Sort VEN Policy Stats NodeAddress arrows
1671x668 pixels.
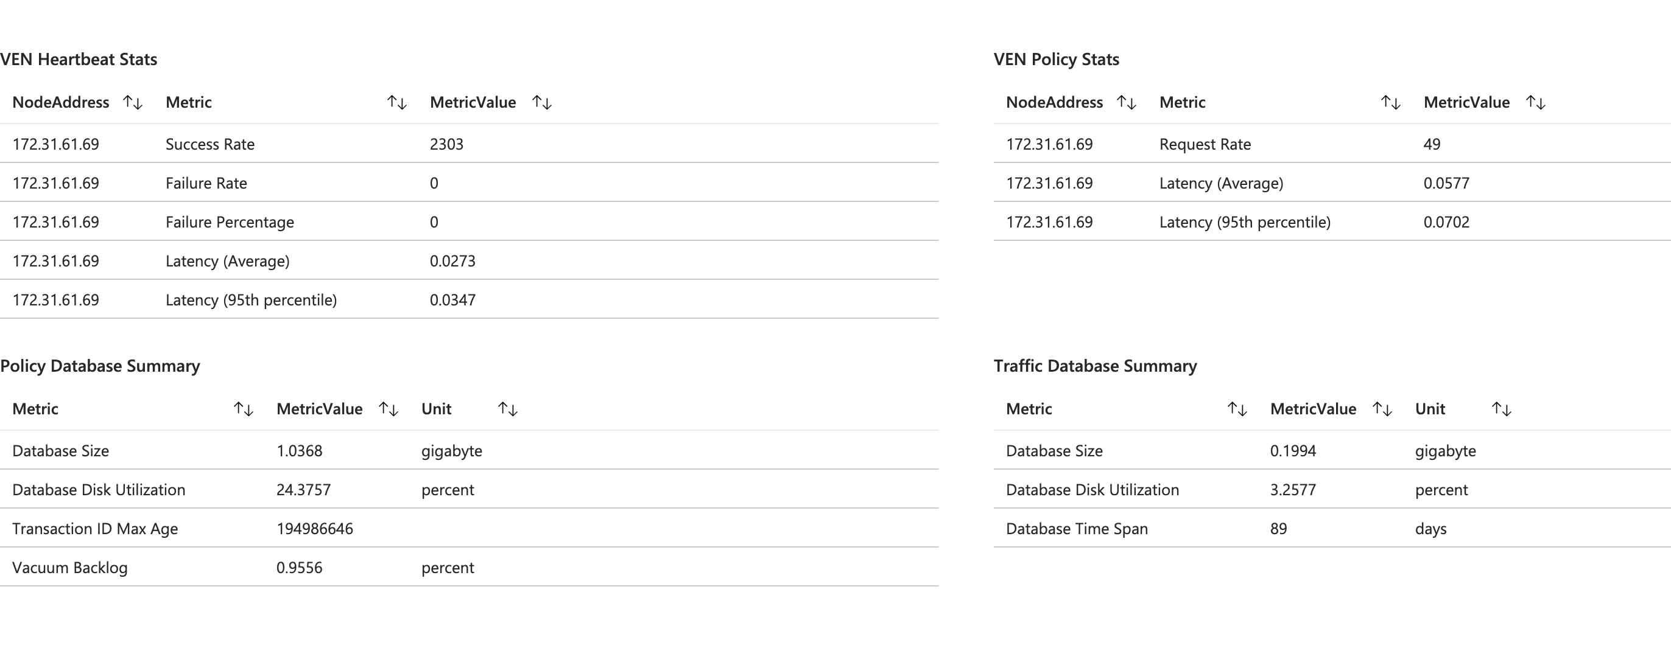(1127, 102)
